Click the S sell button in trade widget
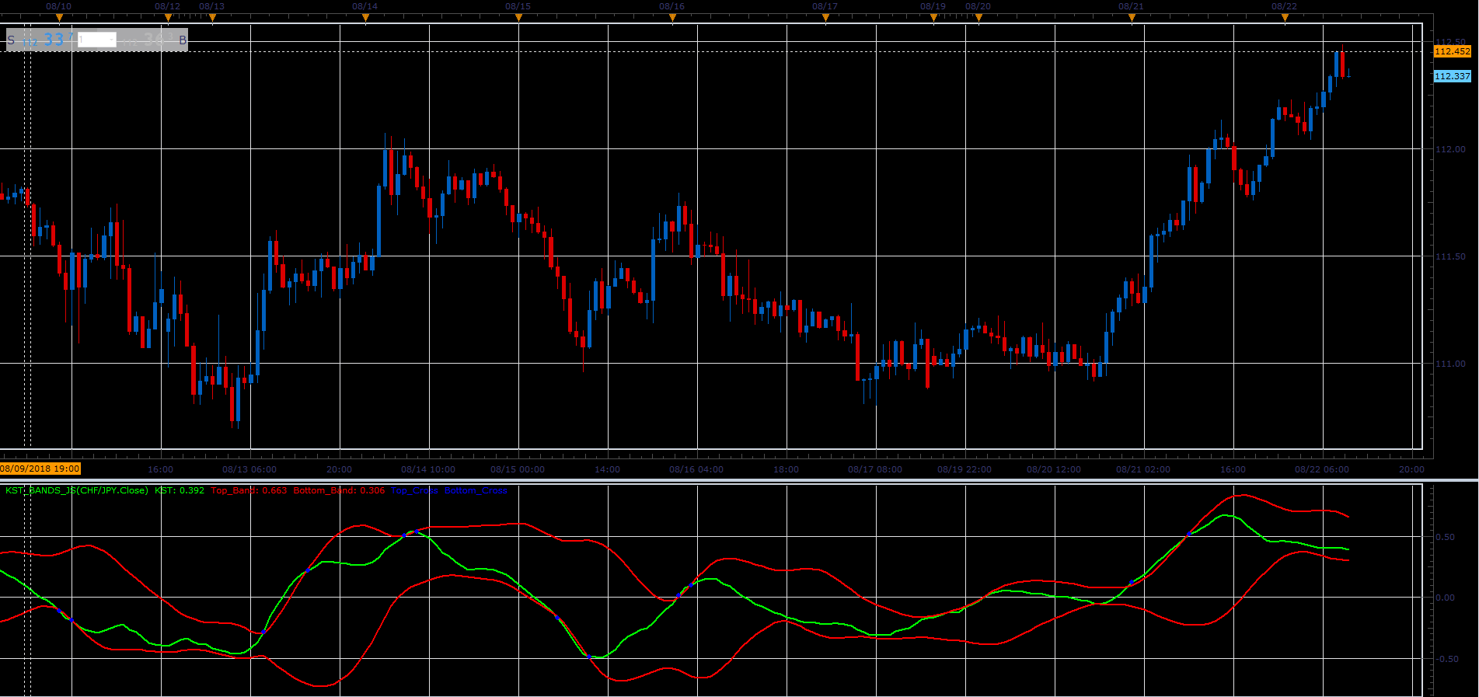The height and width of the screenshot is (697, 1479). pyautogui.click(x=11, y=40)
